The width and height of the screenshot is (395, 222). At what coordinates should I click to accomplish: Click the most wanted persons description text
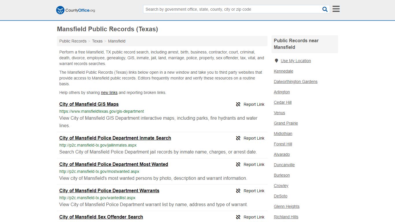(153, 178)
